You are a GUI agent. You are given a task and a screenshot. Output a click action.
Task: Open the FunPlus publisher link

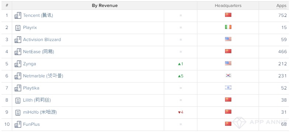31,124
